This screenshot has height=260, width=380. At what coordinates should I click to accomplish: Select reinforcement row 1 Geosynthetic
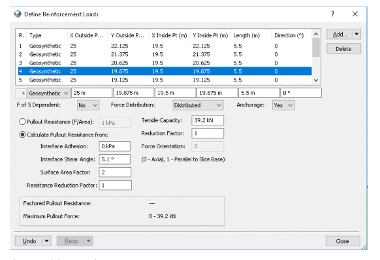point(165,46)
